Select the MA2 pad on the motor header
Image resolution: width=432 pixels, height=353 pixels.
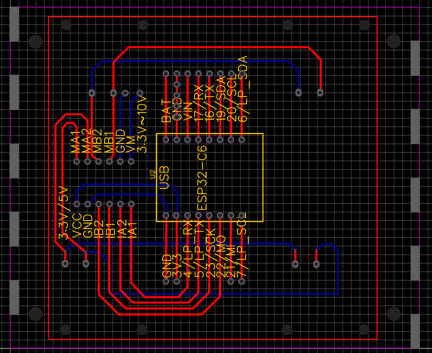pos(88,161)
